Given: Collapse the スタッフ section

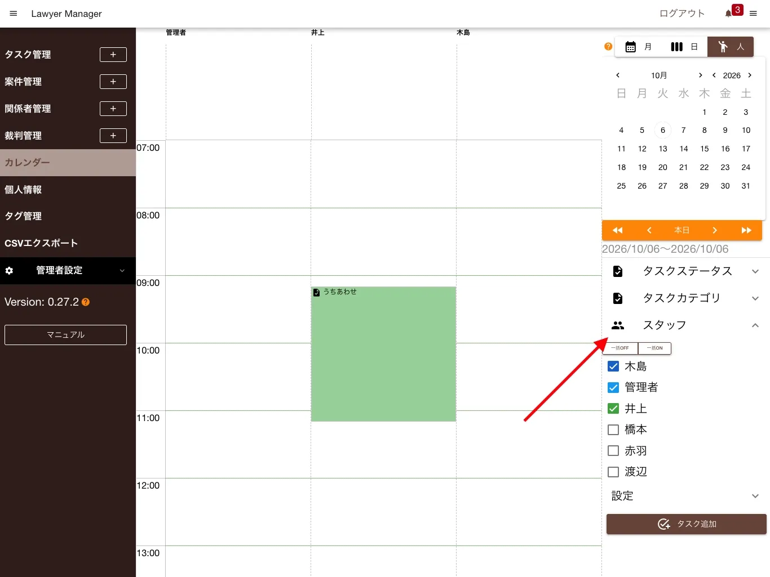Looking at the screenshot, I should [x=685, y=325].
